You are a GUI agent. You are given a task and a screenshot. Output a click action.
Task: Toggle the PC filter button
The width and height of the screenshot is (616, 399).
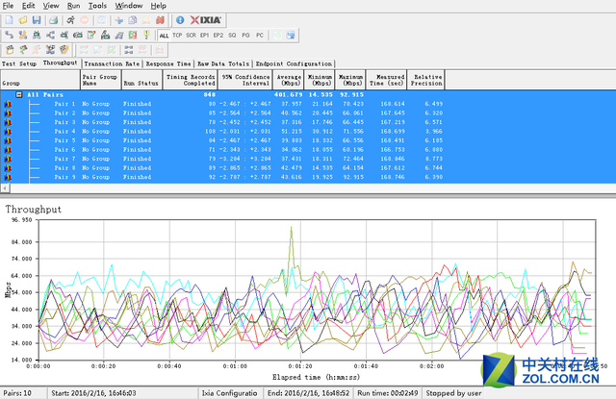click(260, 35)
